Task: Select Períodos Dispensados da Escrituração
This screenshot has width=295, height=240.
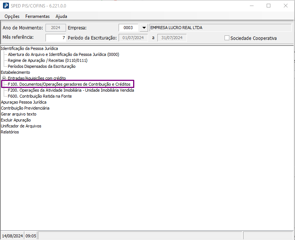Action: [41, 66]
